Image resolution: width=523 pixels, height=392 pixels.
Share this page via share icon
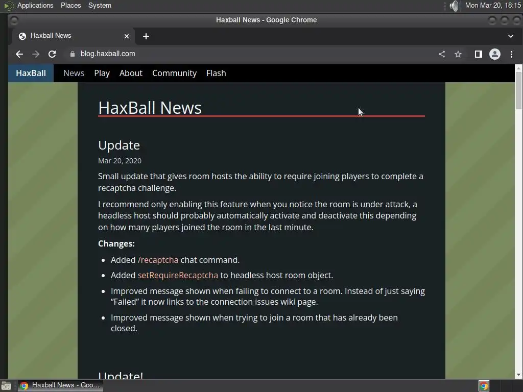(442, 54)
